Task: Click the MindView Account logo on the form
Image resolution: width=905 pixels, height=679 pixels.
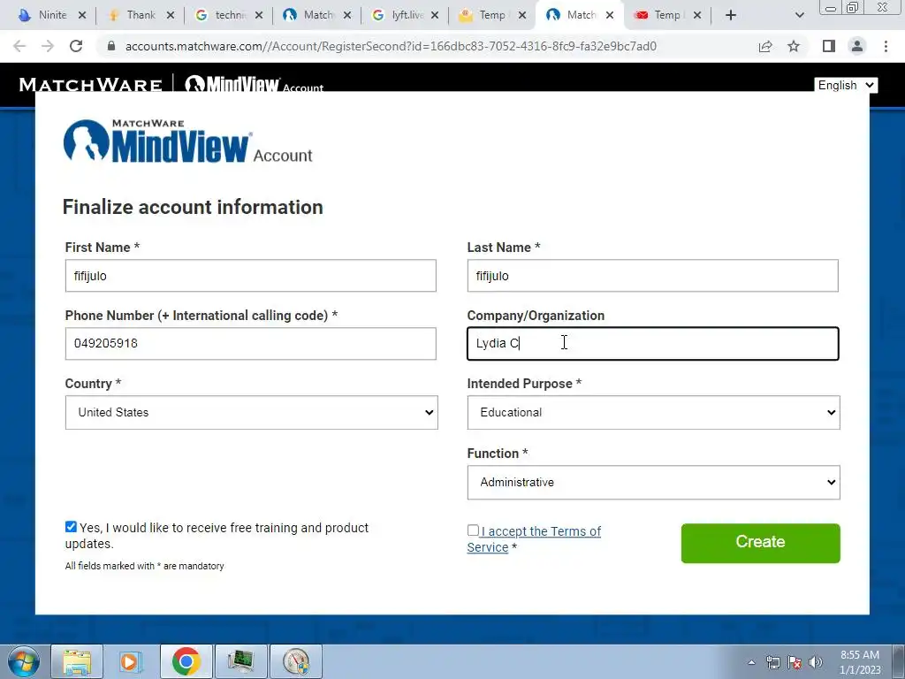Action: pos(188,141)
